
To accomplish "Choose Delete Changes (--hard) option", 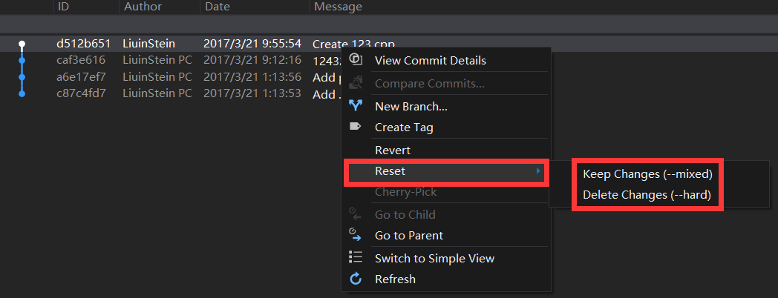I will pos(647,196).
